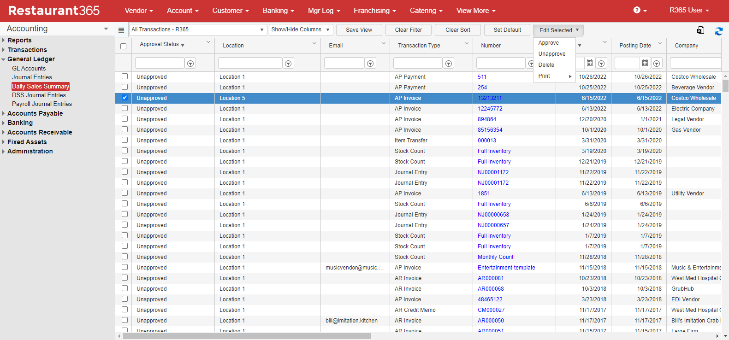The image size is (729, 340).
Task: Open Transaction Type filter operator icon
Action: (x=449, y=64)
